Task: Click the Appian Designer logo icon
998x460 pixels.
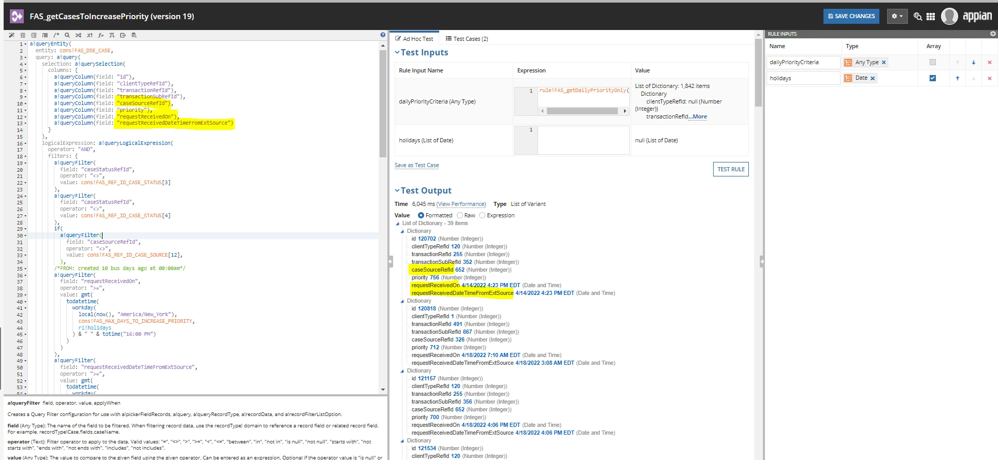Action: [x=17, y=16]
